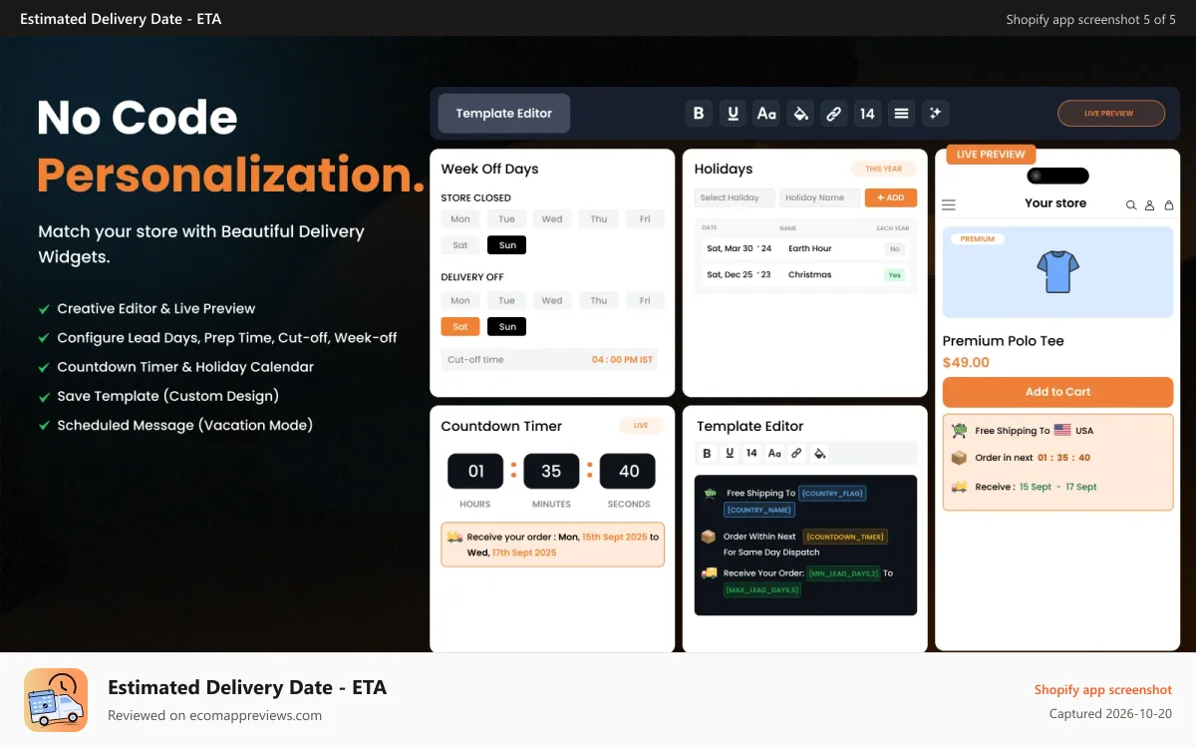
Task: Deselect orange Sat under Delivery Off
Action: click(460, 326)
